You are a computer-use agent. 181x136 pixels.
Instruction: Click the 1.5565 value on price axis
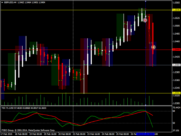tap(177, 3)
